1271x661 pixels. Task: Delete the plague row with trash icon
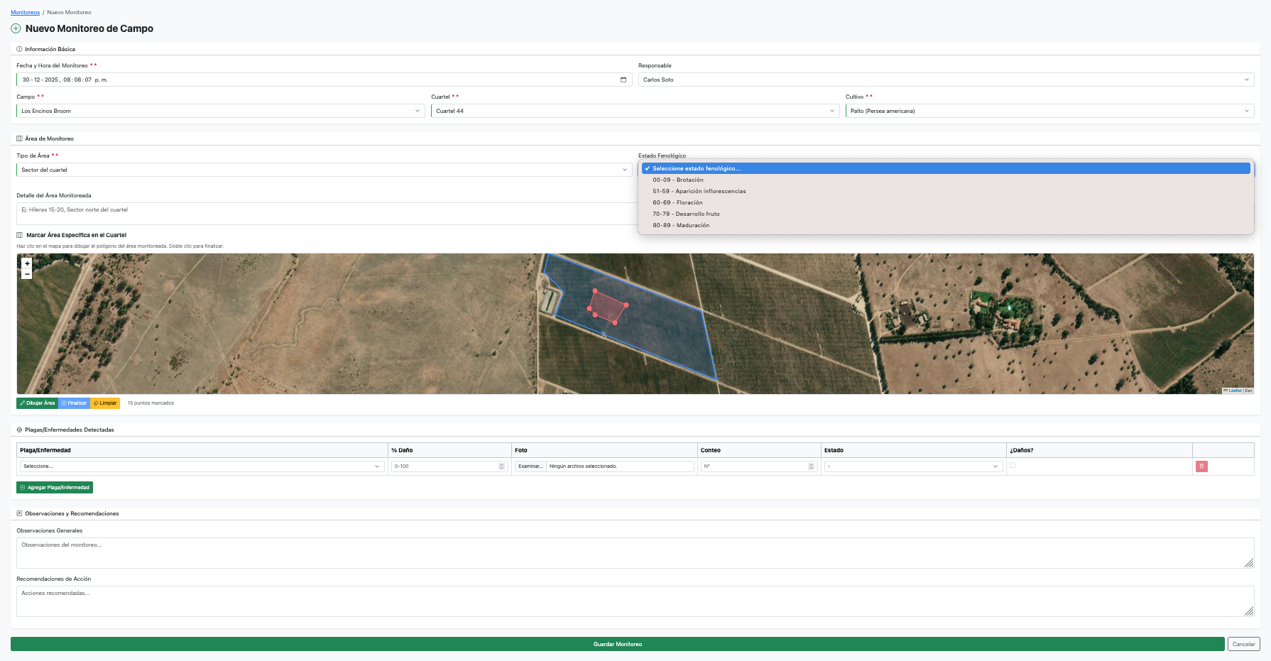[x=1201, y=466]
